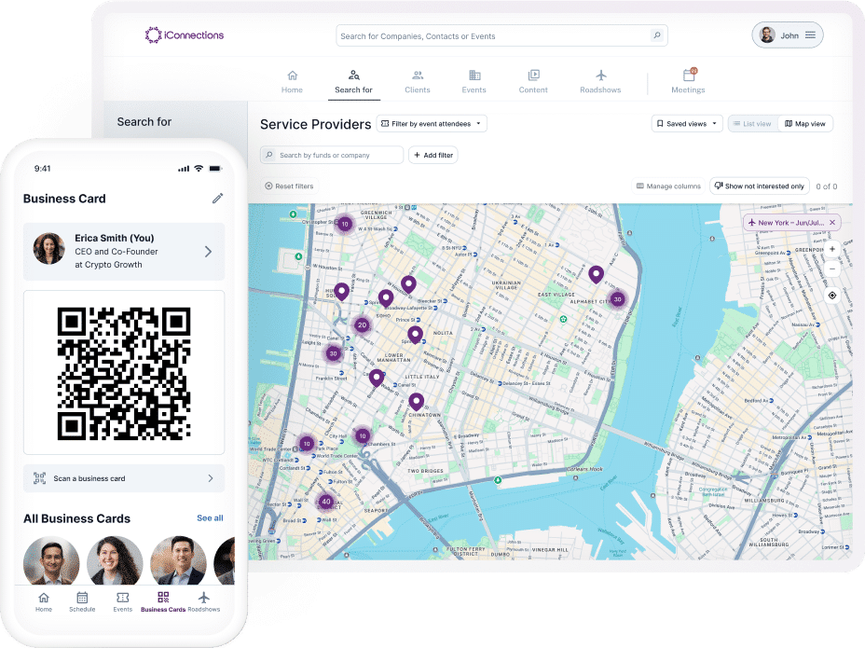The image size is (865, 648).
Task: Remove the New York map filter chip
Action: (832, 223)
